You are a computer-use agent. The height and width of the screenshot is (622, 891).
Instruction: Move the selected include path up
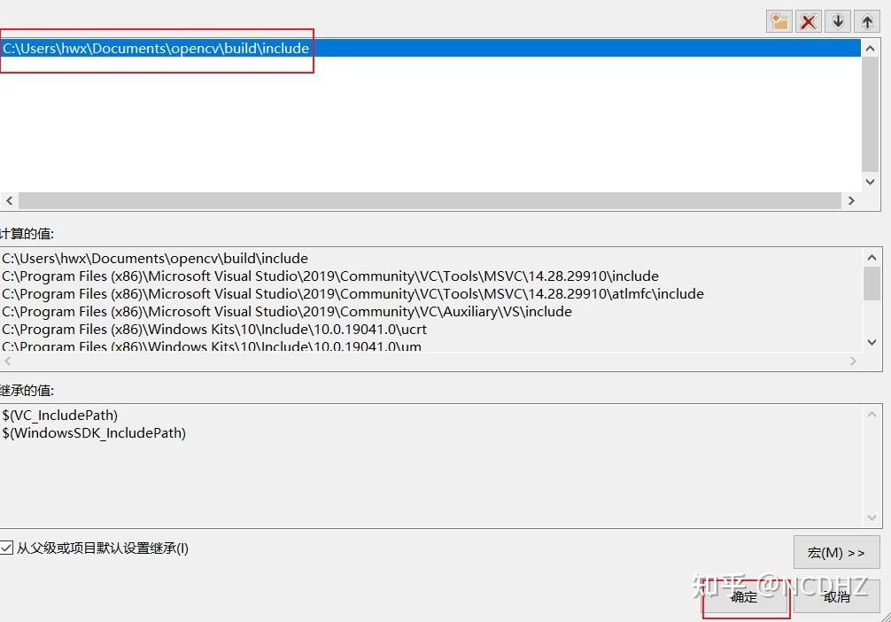click(866, 21)
